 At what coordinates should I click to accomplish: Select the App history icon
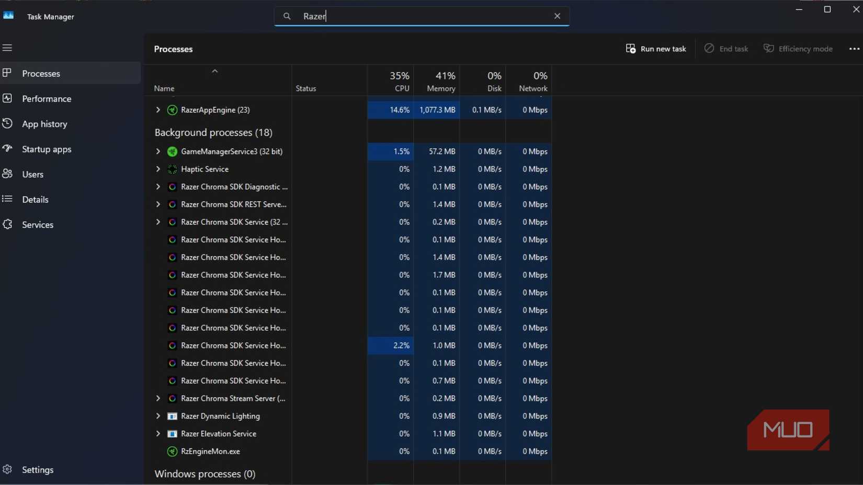click(8, 124)
